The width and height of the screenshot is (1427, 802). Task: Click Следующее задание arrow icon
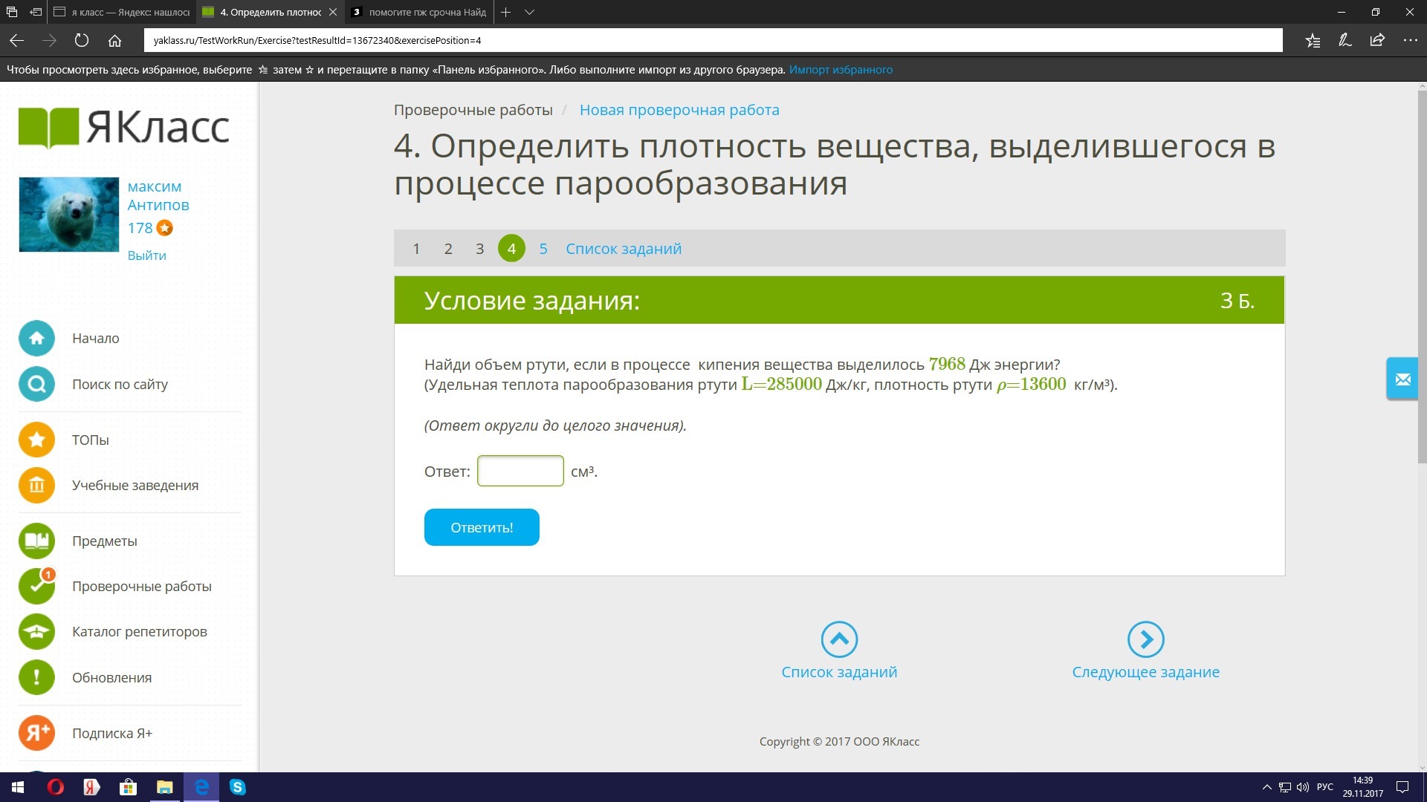(x=1145, y=639)
